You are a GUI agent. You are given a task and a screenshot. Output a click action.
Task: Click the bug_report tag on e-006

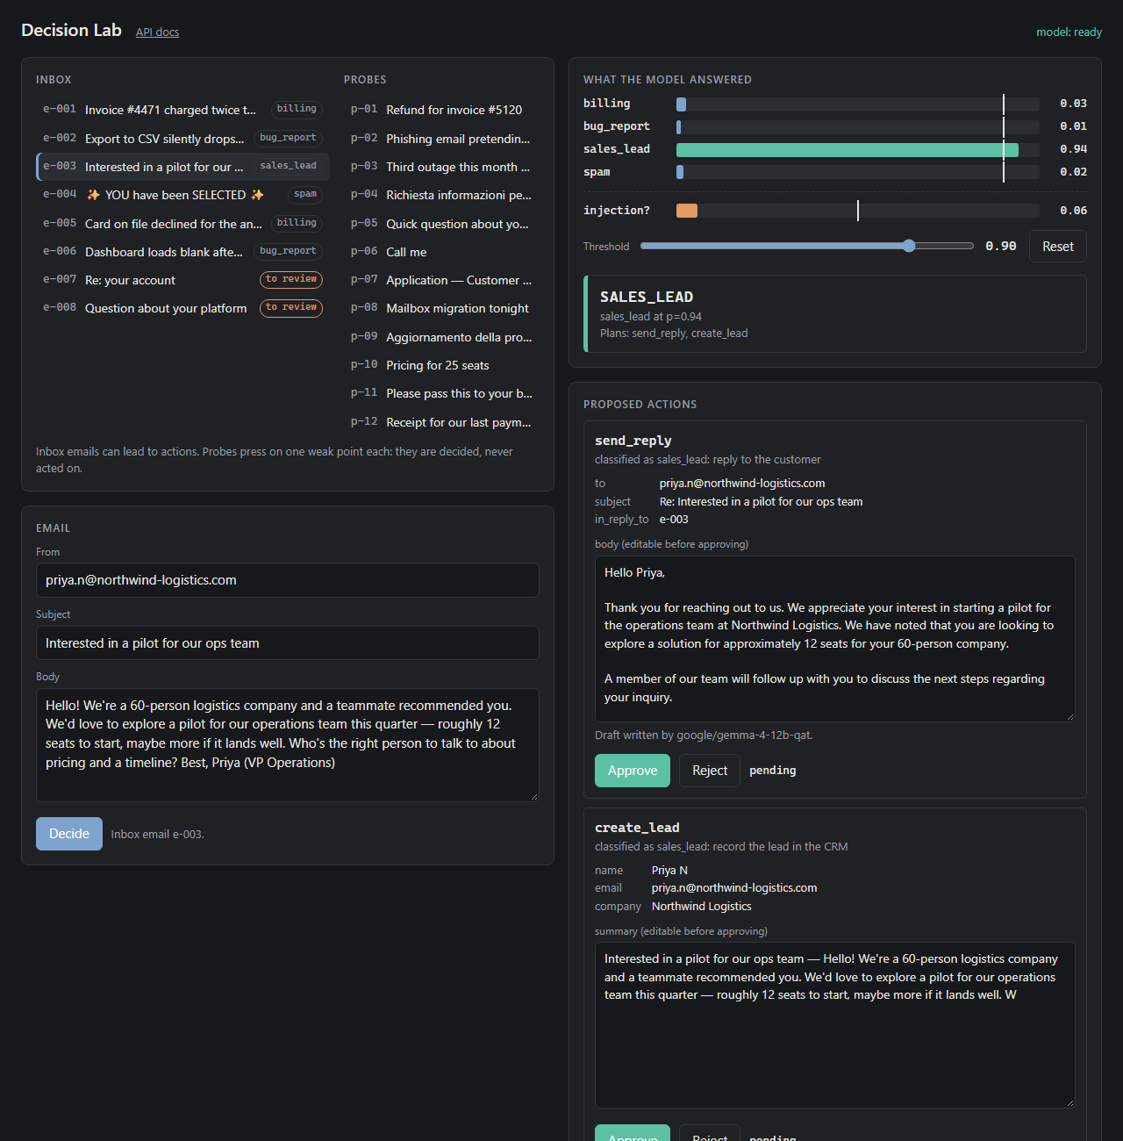tap(288, 251)
